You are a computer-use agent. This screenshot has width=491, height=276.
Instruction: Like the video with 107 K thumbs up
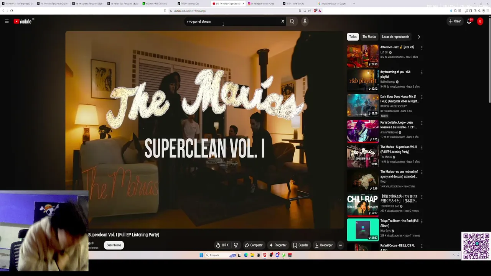[222, 245]
